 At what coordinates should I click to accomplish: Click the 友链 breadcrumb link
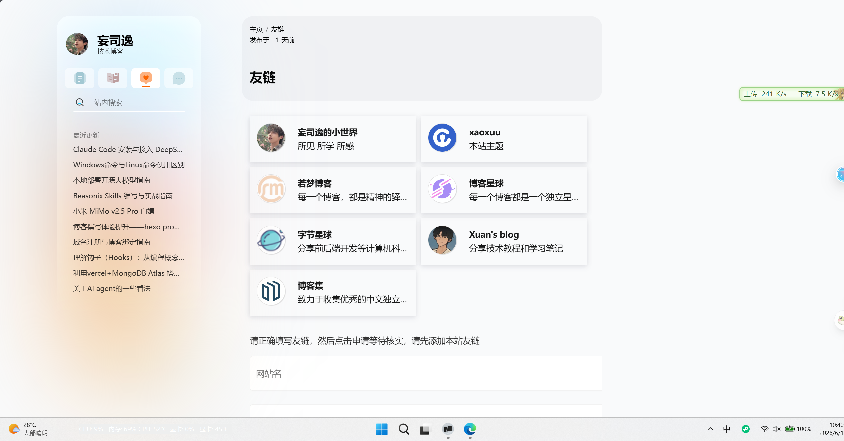tap(278, 29)
